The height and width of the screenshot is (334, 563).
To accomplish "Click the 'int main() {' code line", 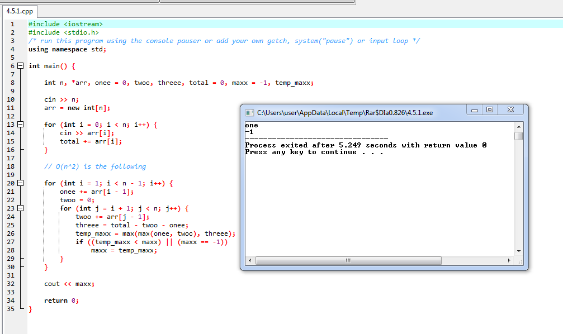I will click(52, 66).
